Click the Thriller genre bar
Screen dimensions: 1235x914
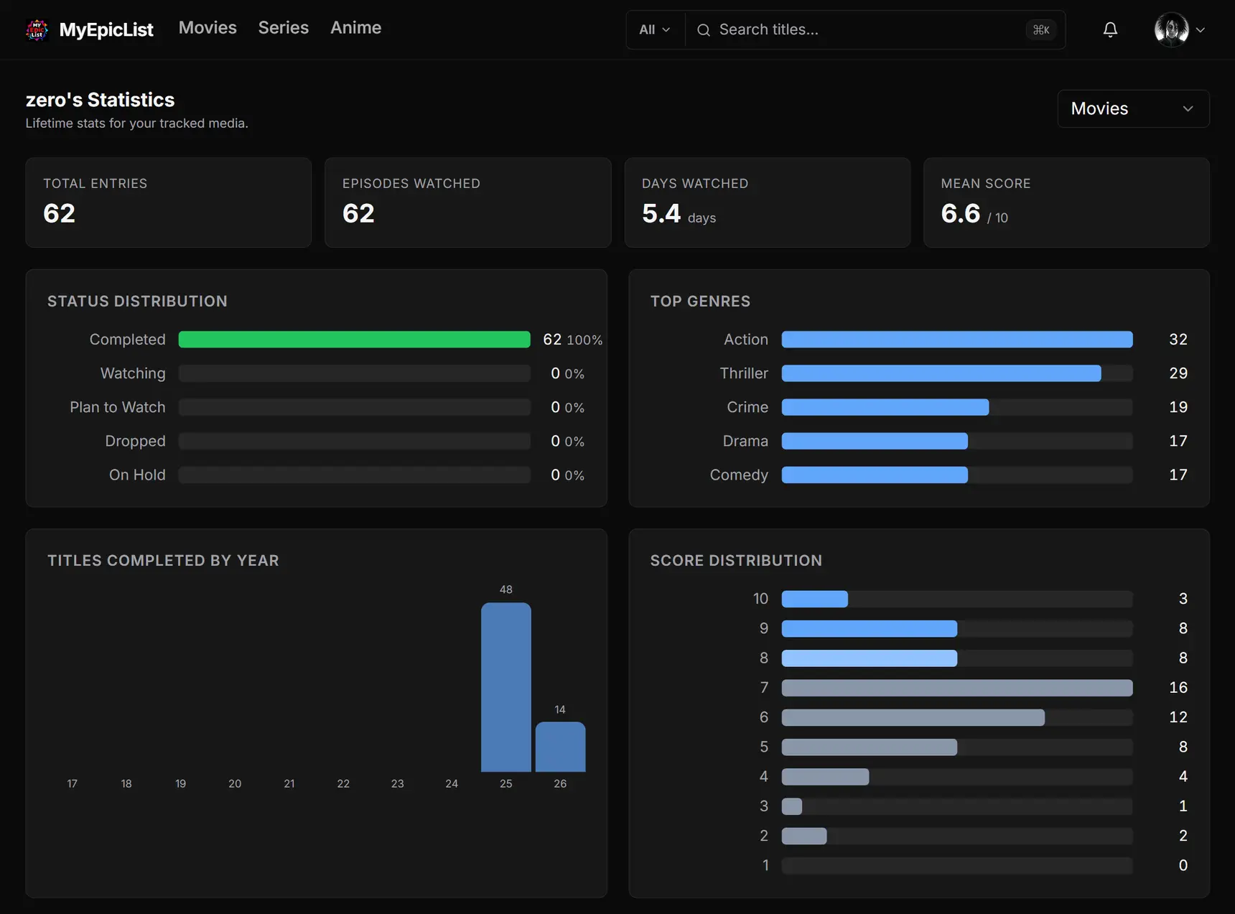(x=941, y=373)
